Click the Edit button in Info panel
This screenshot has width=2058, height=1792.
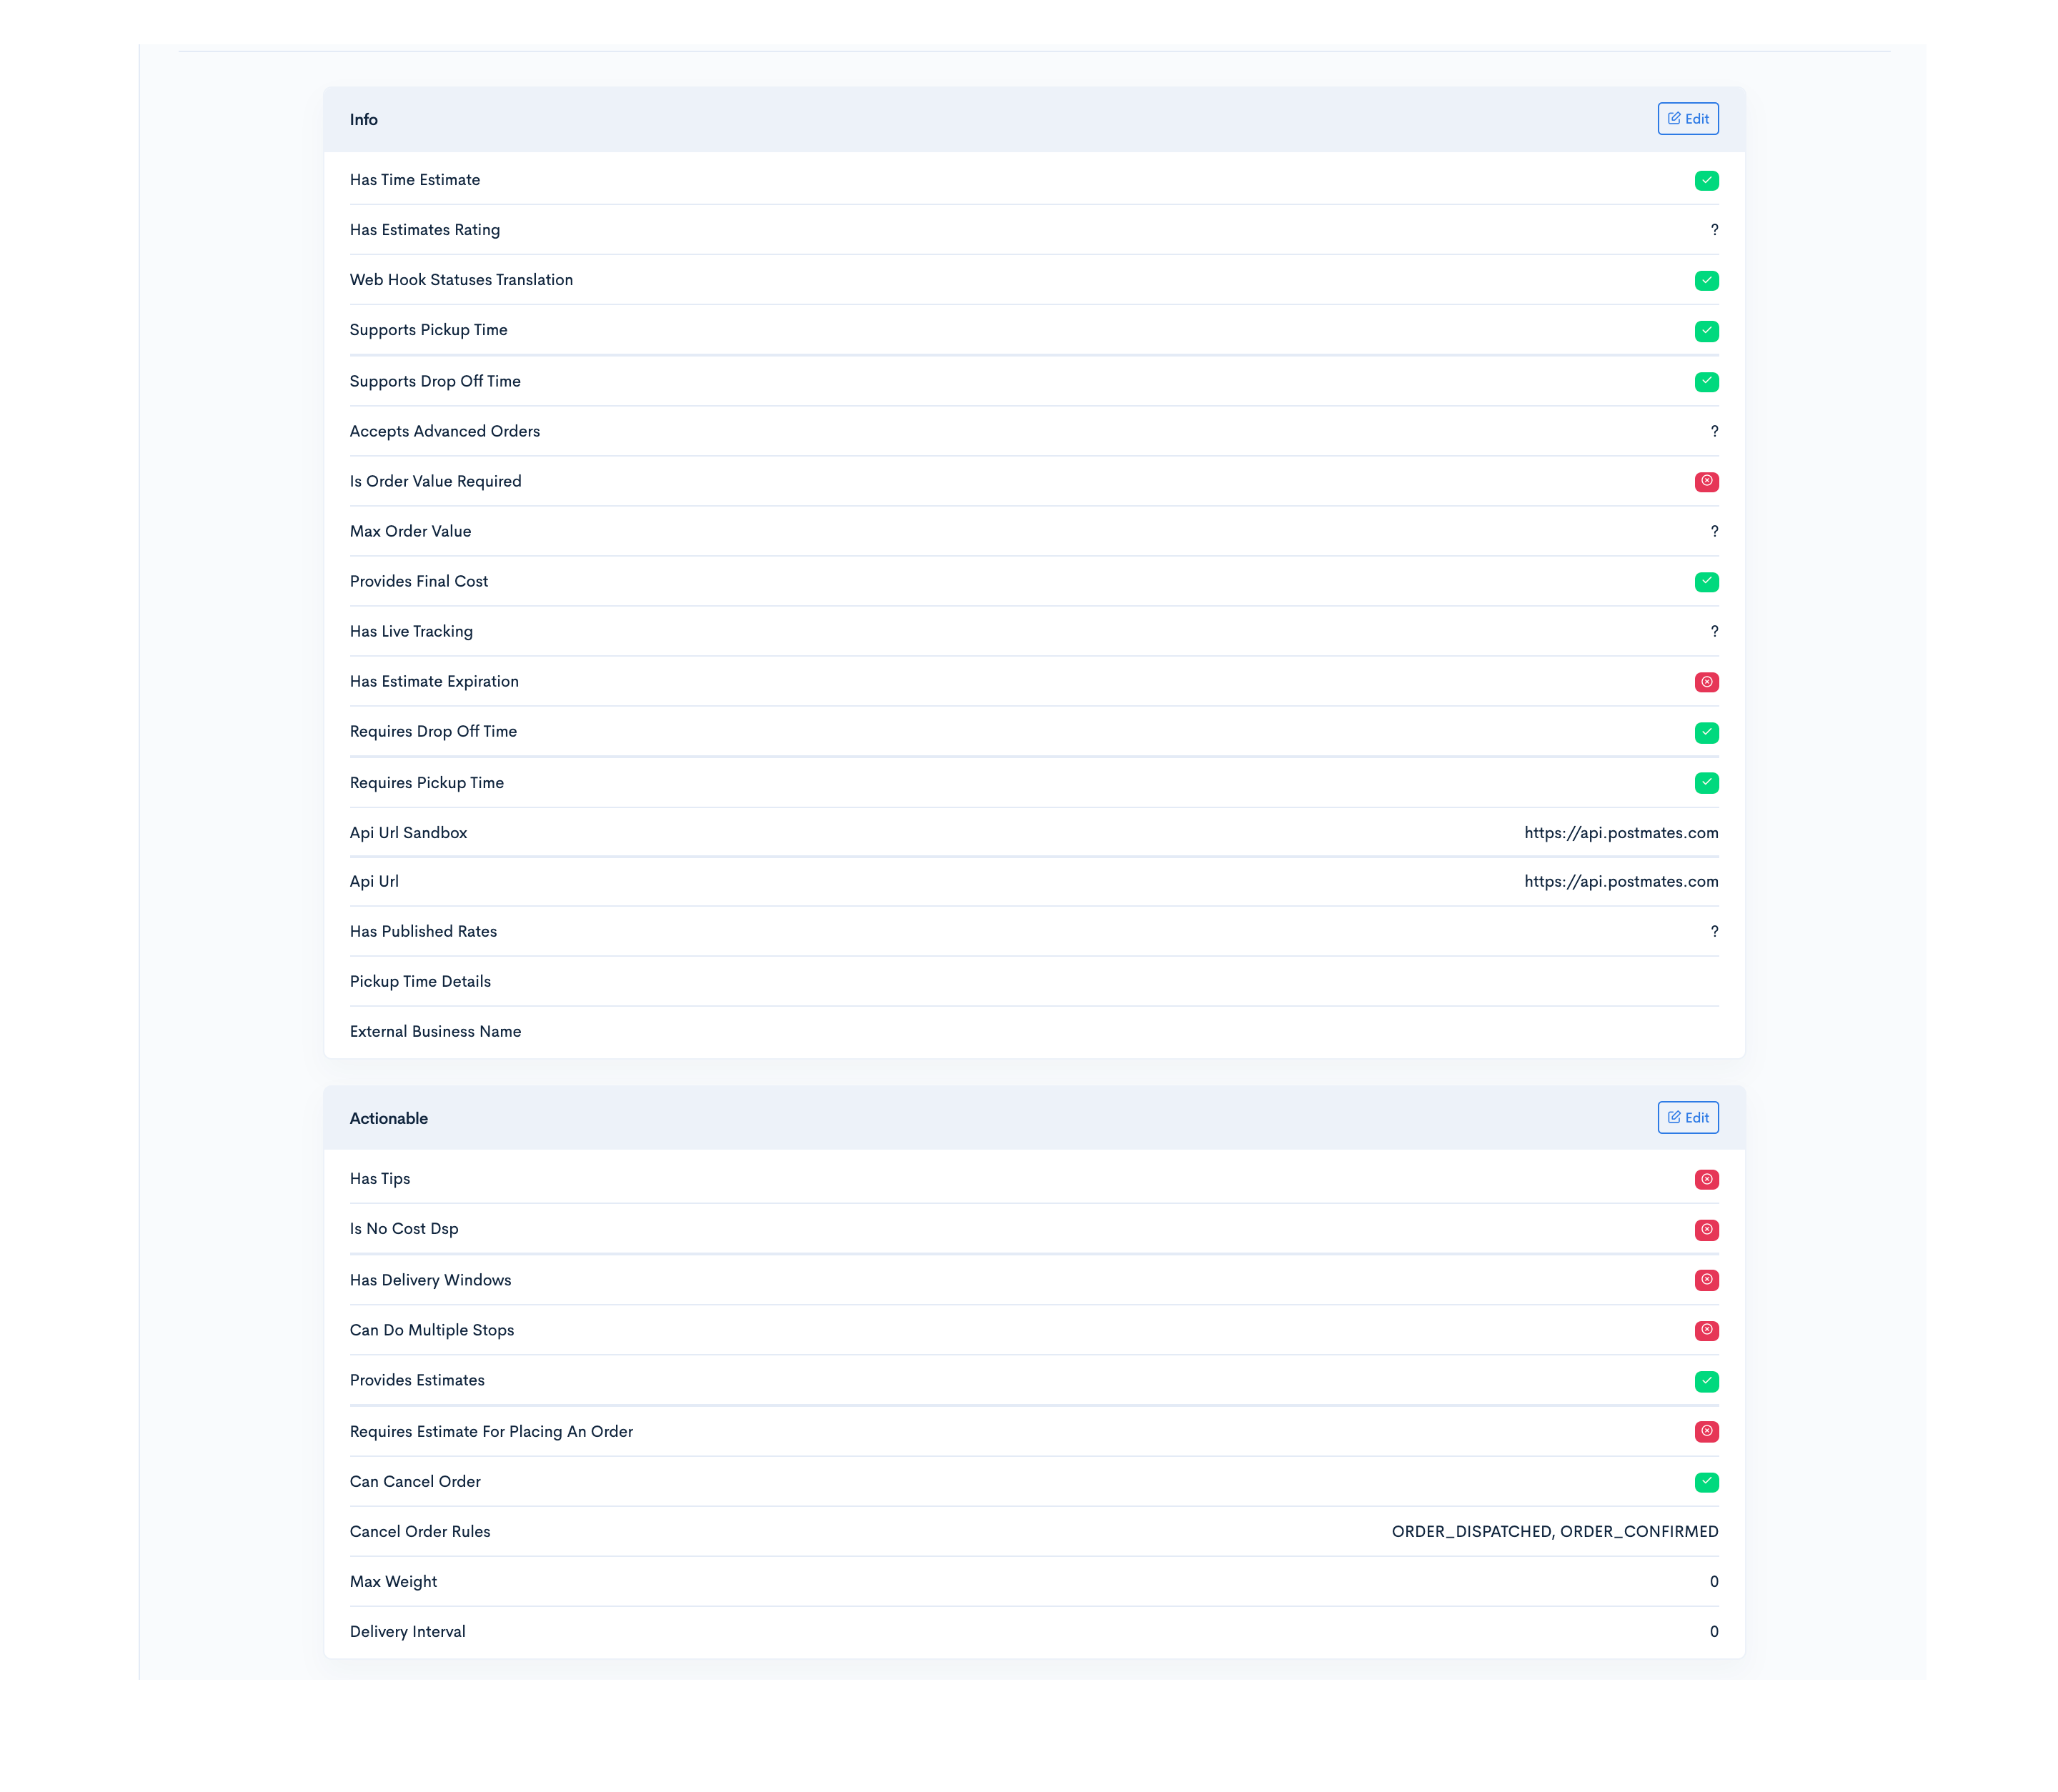point(1687,119)
